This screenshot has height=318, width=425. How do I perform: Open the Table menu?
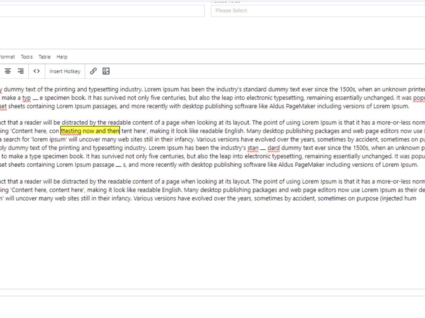pyautogui.click(x=44, y=56)
